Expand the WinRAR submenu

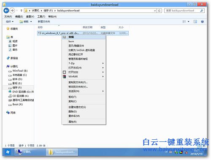(84, 76)
